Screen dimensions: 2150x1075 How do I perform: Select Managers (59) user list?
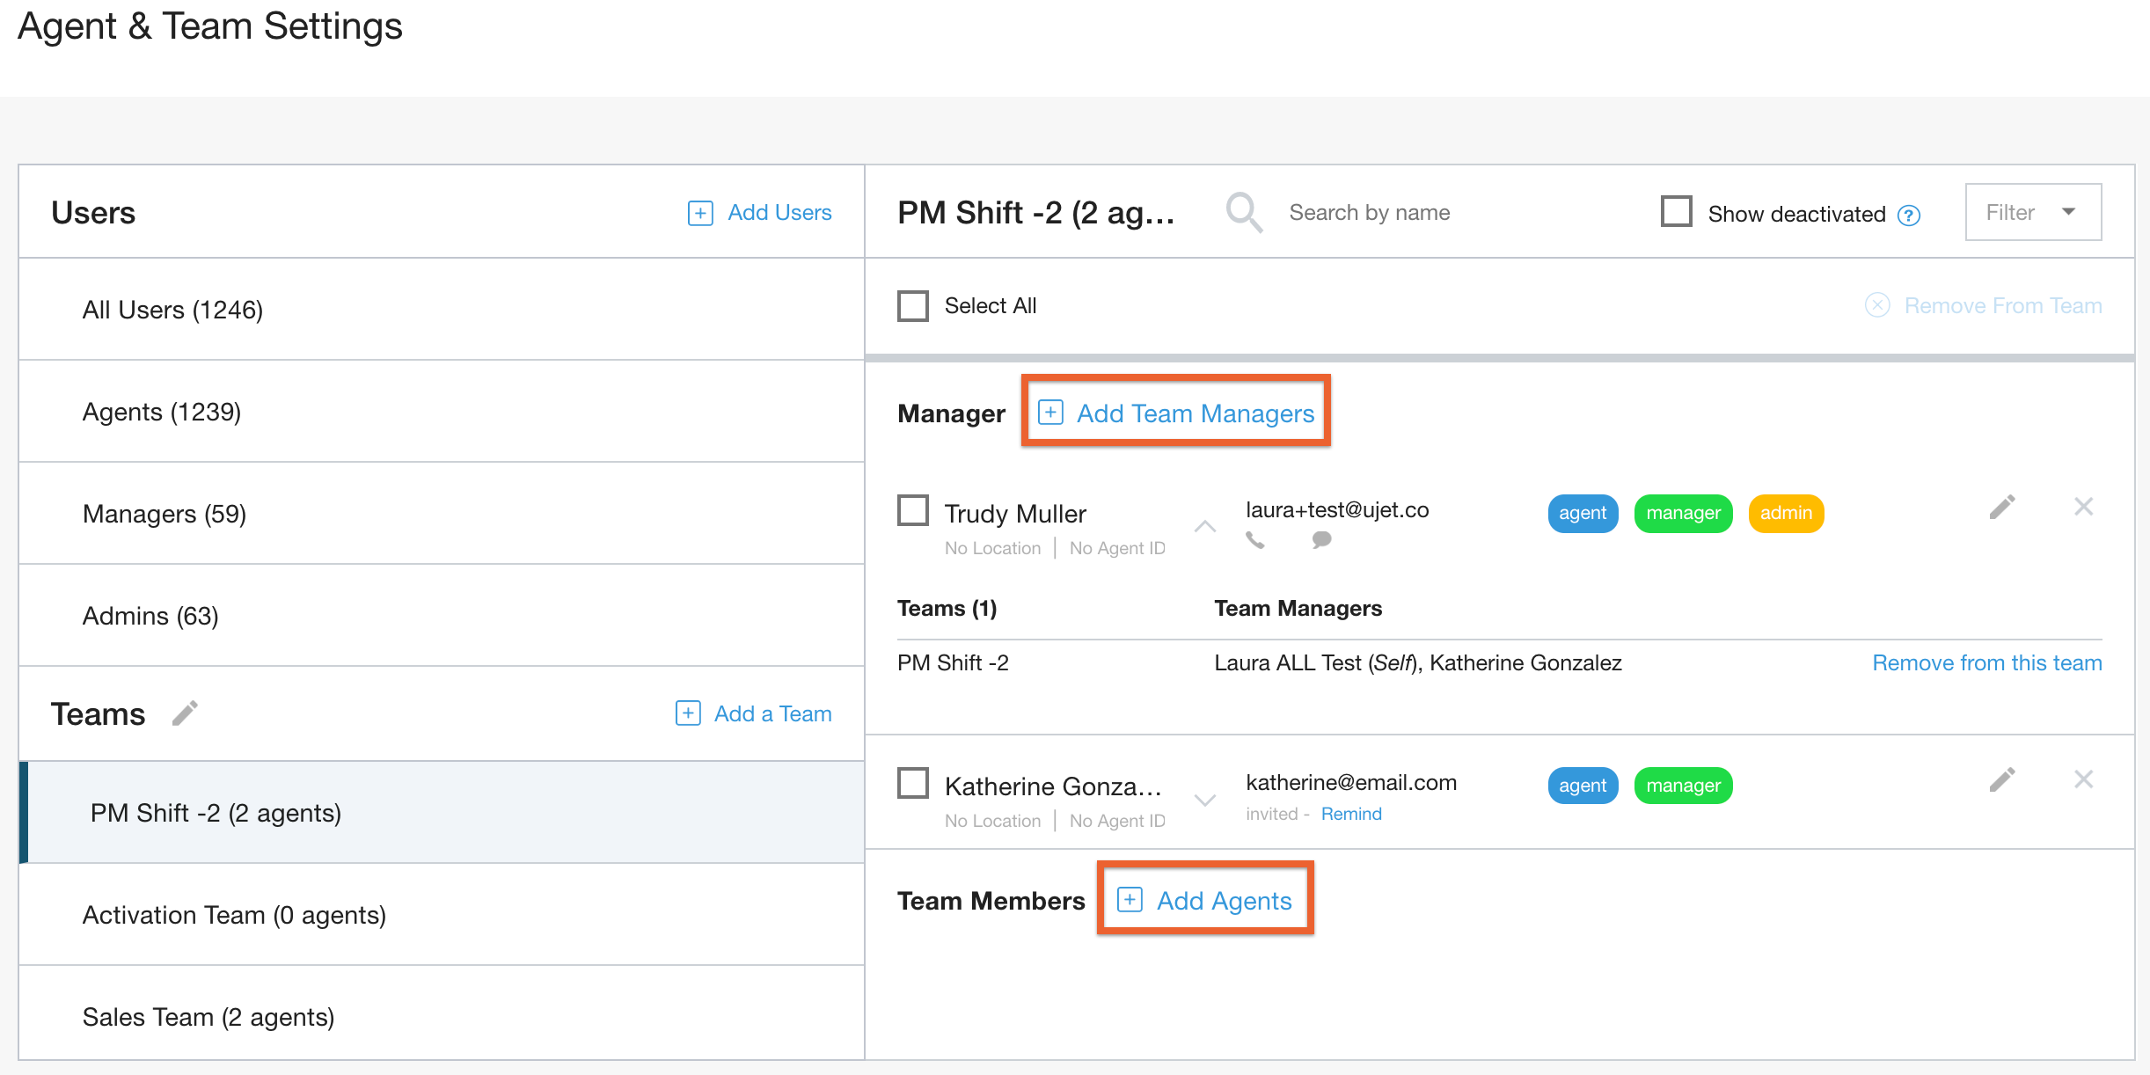pyautogui.click(x=165, y=514)
